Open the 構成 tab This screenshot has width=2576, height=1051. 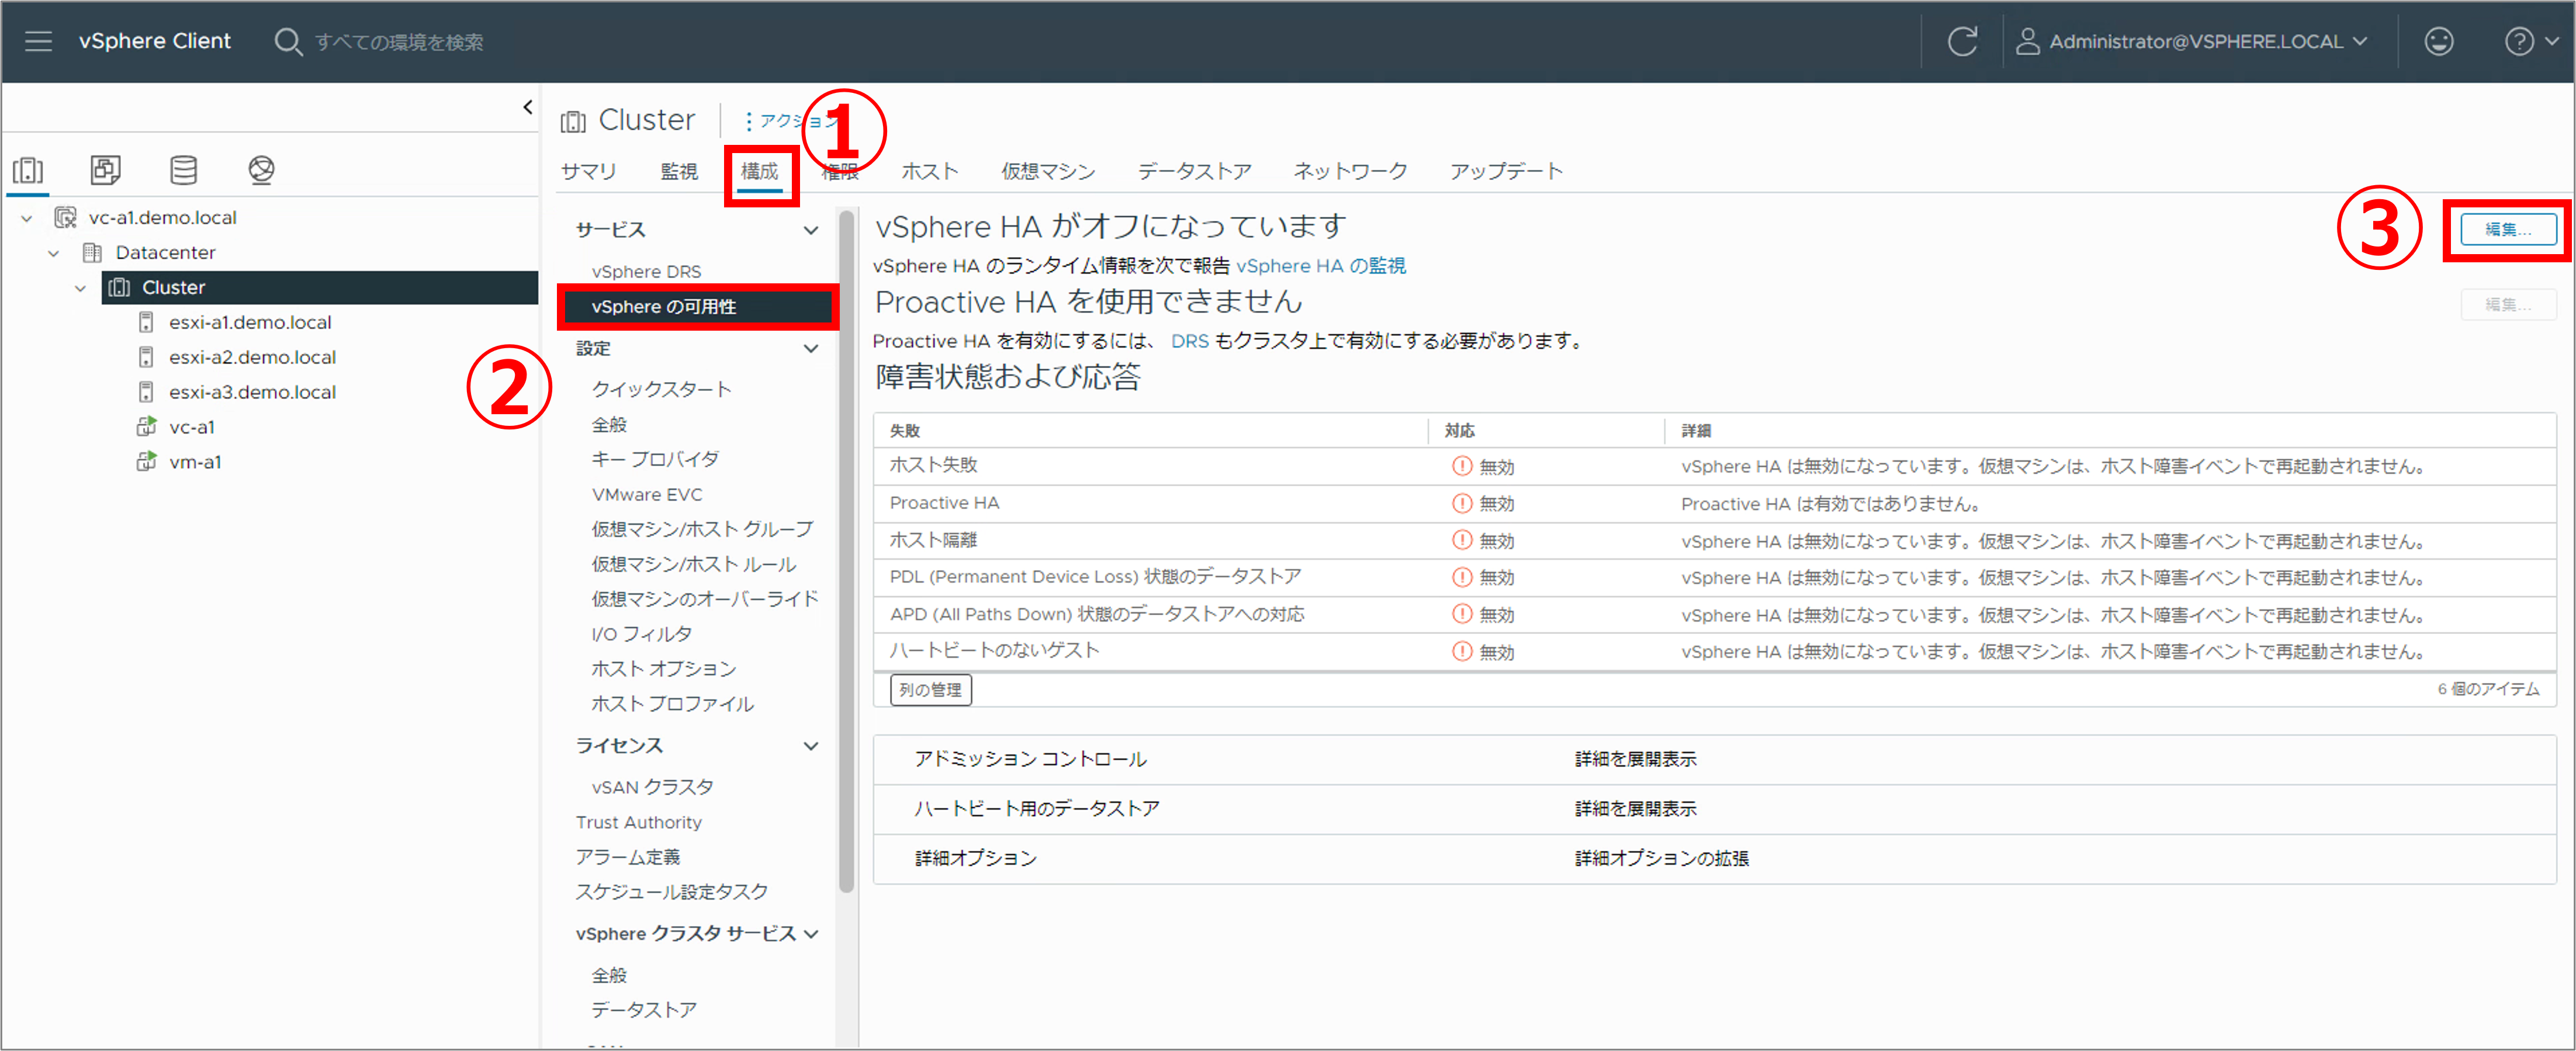coord(759,171)
